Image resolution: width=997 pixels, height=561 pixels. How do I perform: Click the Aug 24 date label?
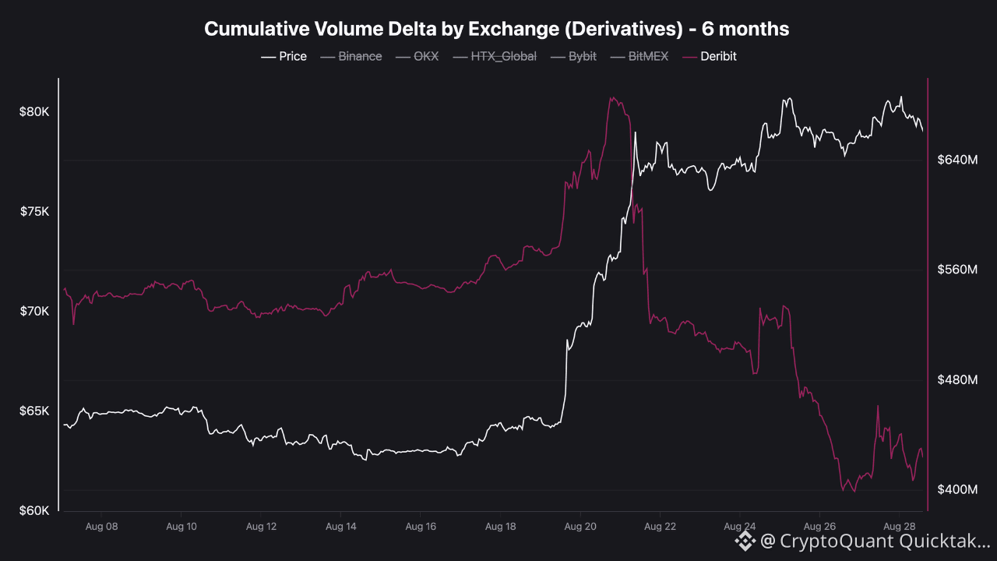(x=740, y=527)
